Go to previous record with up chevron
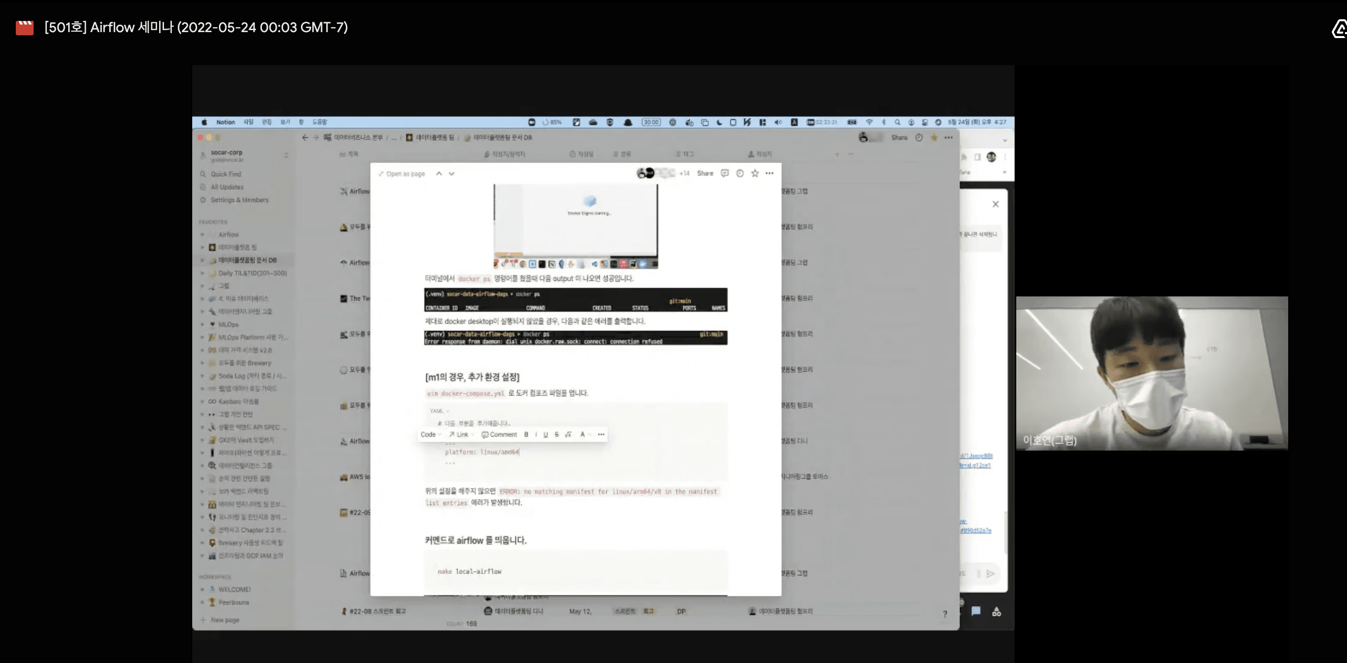 point(439,173)
